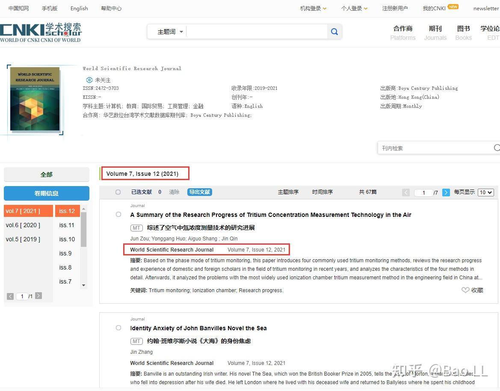Open the World Scientific Research Journal cover thumbnail
The height and width of the screenshot is (391, 500).
pyautogui.click(x=35, y=99)
